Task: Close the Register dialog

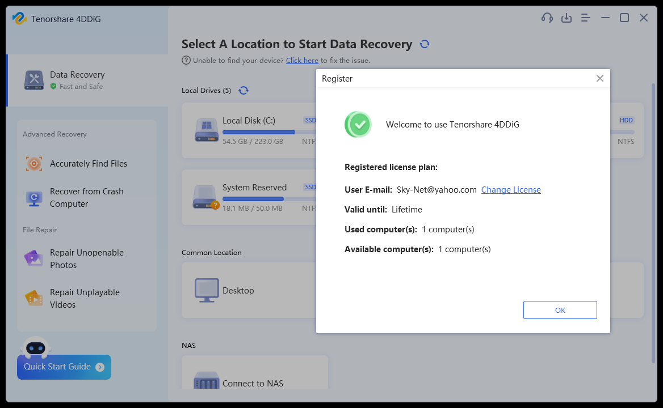Action: [599, 78]
